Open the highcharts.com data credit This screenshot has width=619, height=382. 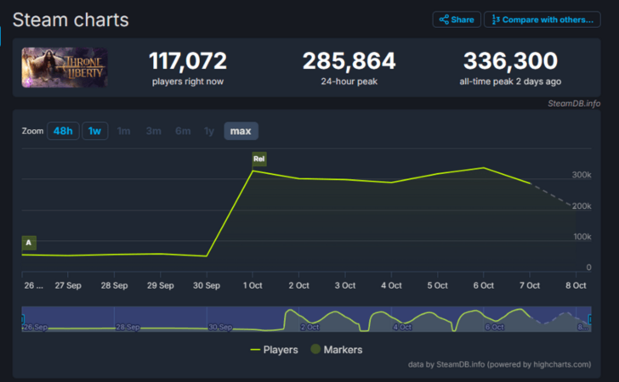tap(499, 364)
